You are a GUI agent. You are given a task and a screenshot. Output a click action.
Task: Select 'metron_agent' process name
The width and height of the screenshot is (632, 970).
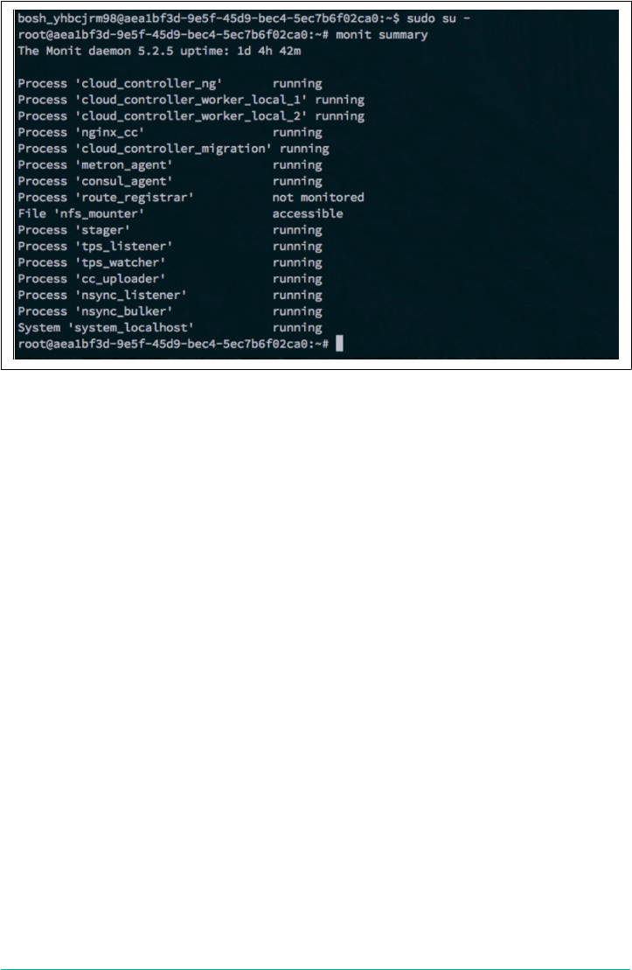[123, 165]
